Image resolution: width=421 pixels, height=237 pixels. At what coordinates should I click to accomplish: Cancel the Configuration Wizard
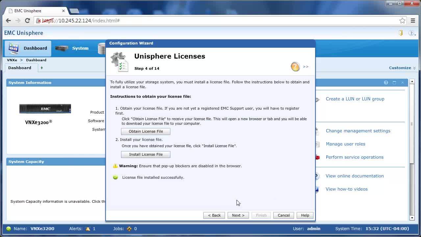(x=284, y=215)
